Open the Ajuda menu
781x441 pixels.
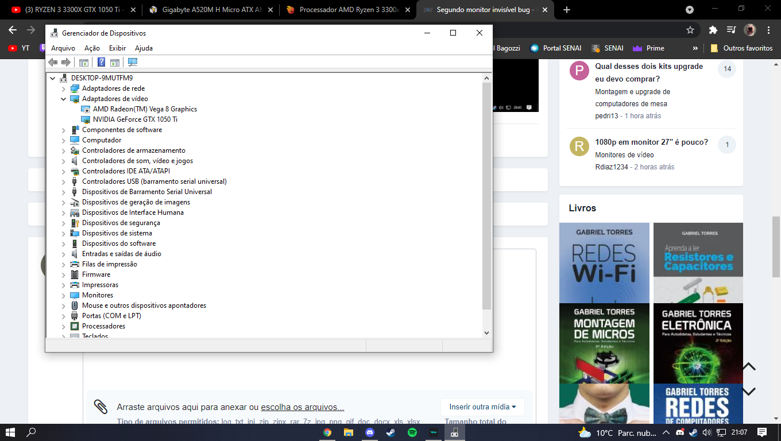coord(144,48)
